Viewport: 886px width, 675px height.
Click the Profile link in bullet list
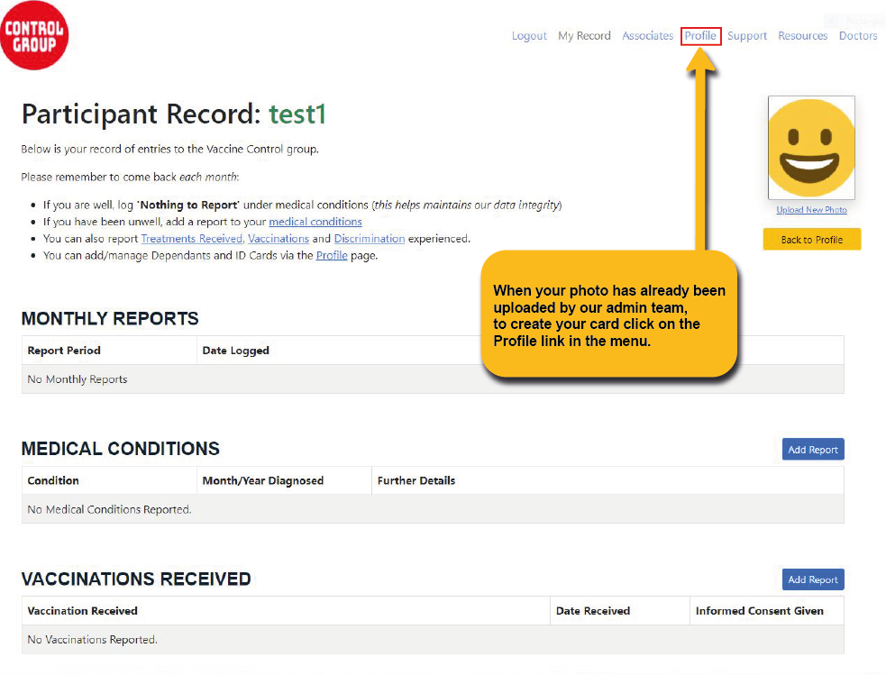pos(331,256)
